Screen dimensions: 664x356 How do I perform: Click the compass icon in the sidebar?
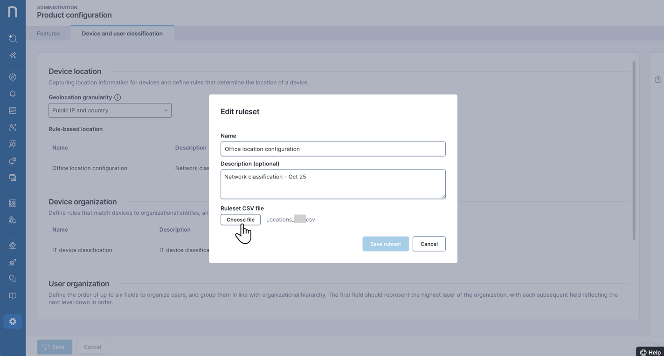pyautogui.click(x=13, y=77)
